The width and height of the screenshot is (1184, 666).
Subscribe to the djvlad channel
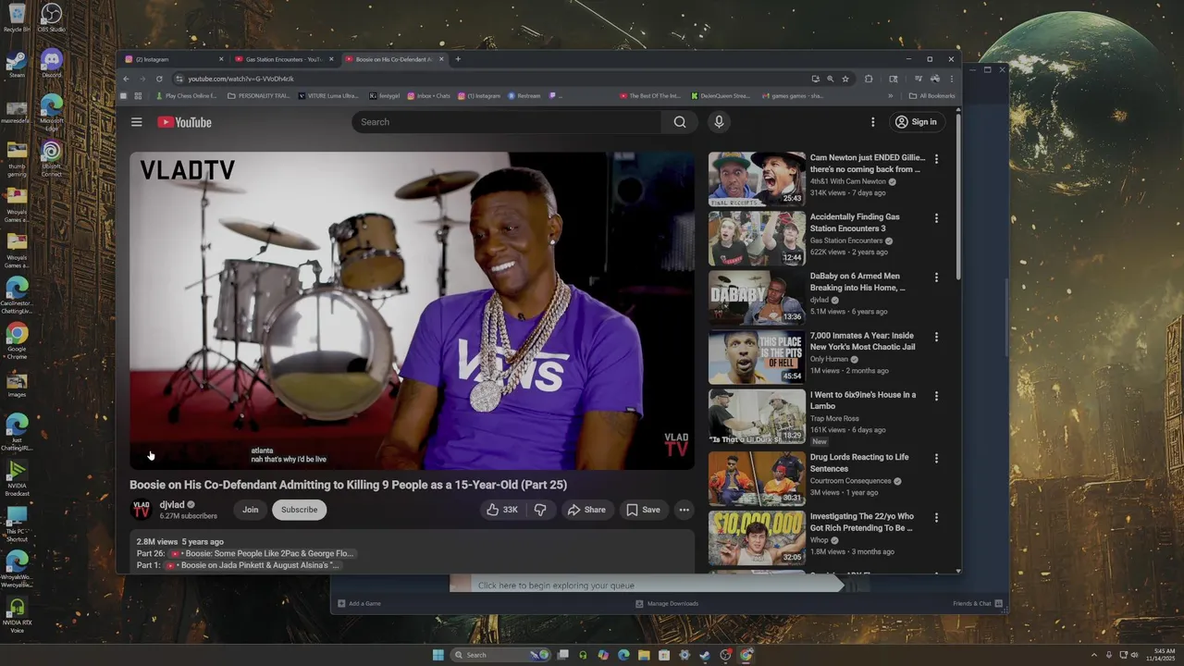tap(299, 510)
